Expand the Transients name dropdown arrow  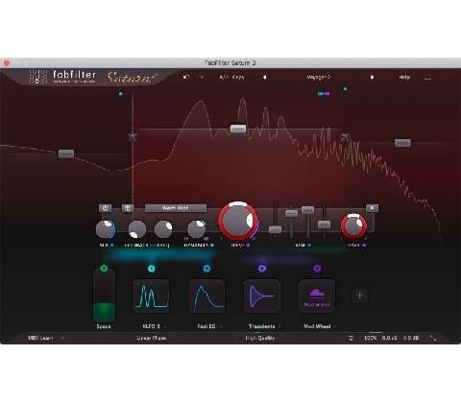(279, 326)
